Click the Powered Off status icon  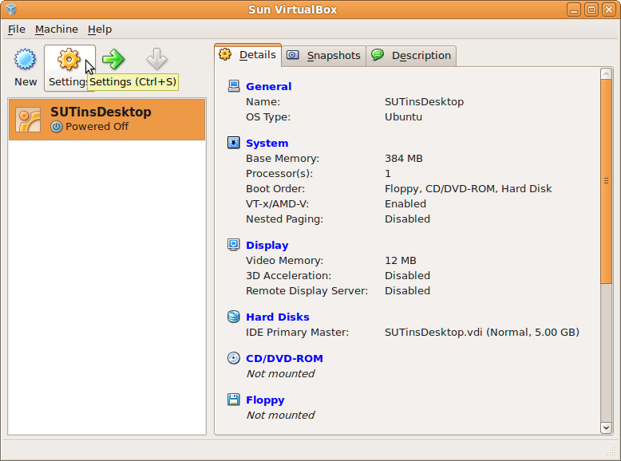(x=57, y=127)
